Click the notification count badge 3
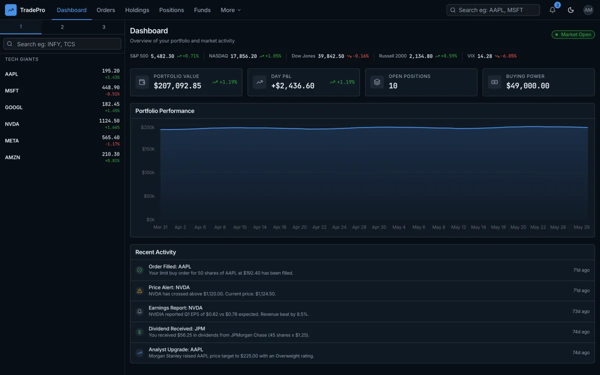Image resolution: width=600 pixels, height=375 pixels. (557, 5)
